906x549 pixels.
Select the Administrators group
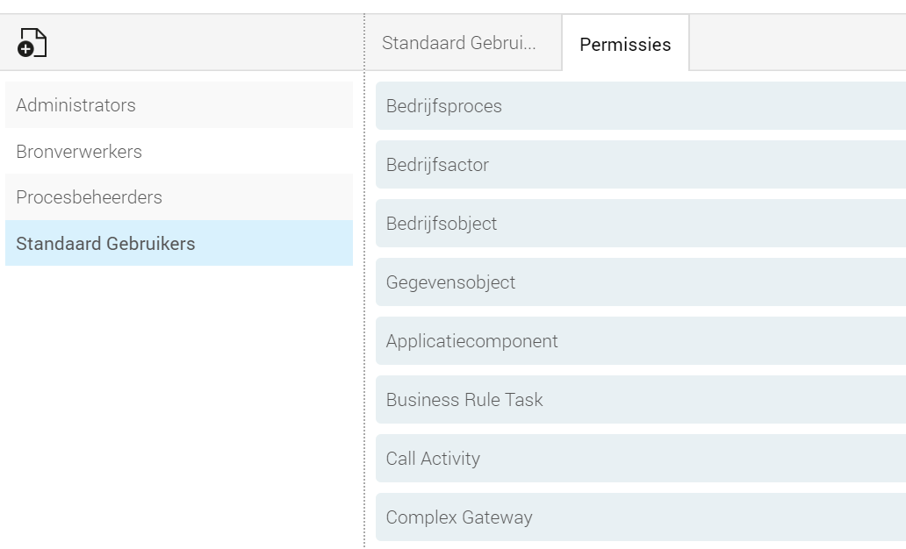pyautogui.click(x=179, y=105)
